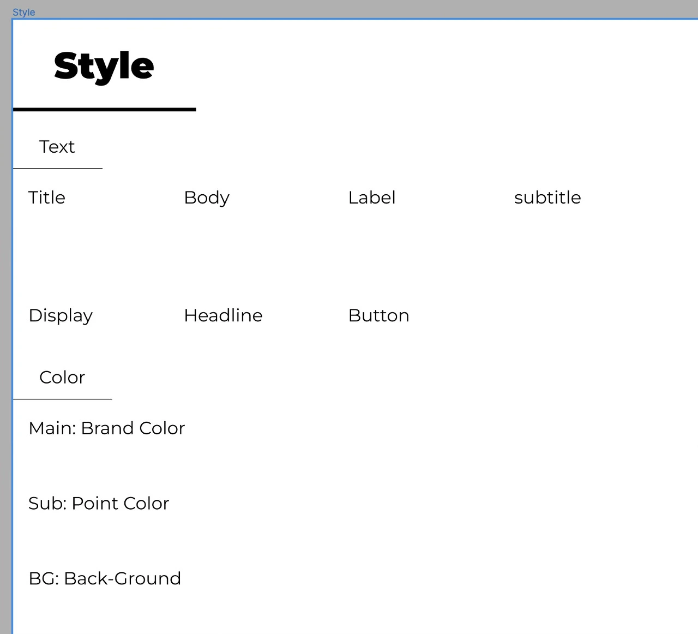Select the Text section heading
This screenshot has height=634, width=698.
57,147
